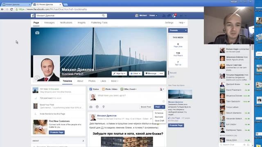
Task: Click the ad preview bridge thumbnail
Action: pos(180,94)
